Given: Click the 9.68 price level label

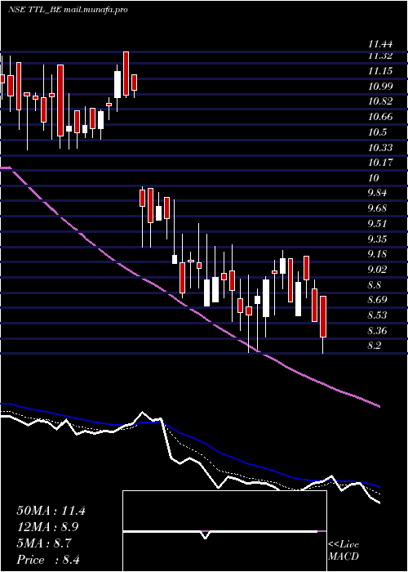Looking at the screenshot, I should click(x=377, y=208).
